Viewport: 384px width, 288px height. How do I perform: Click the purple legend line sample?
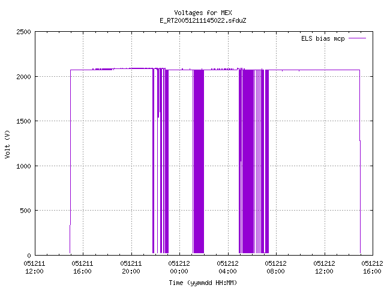pyautogui.click(x=357, y=38)
